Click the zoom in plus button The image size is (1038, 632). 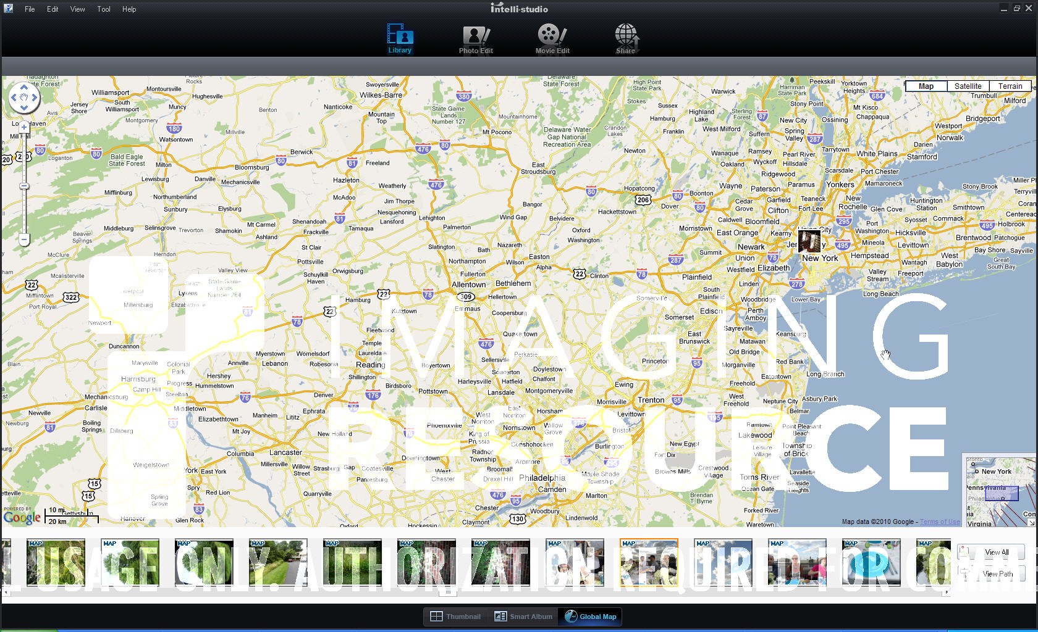click(24, 128)
